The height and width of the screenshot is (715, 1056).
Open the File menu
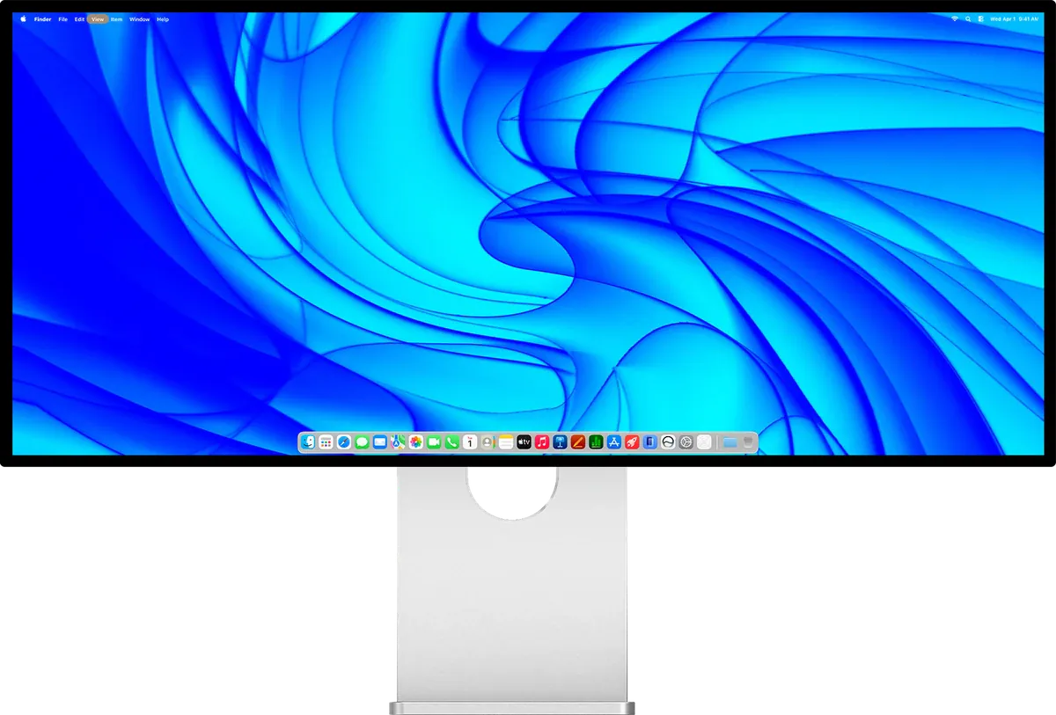(x=63, y=18)
